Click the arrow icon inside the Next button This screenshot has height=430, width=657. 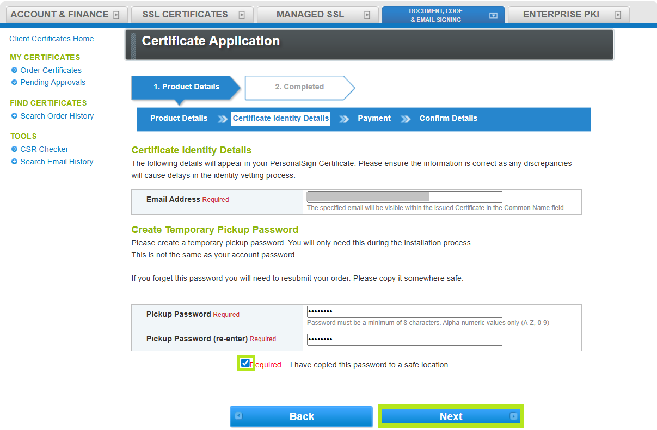pos(512,416)
